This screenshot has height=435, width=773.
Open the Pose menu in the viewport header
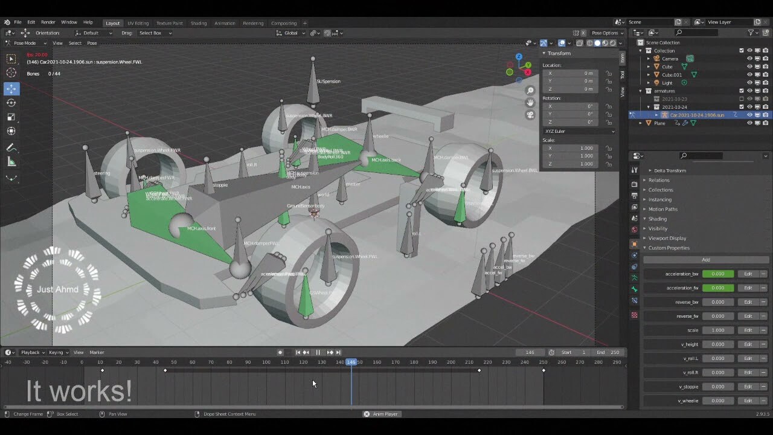click(x=92, y=42)
